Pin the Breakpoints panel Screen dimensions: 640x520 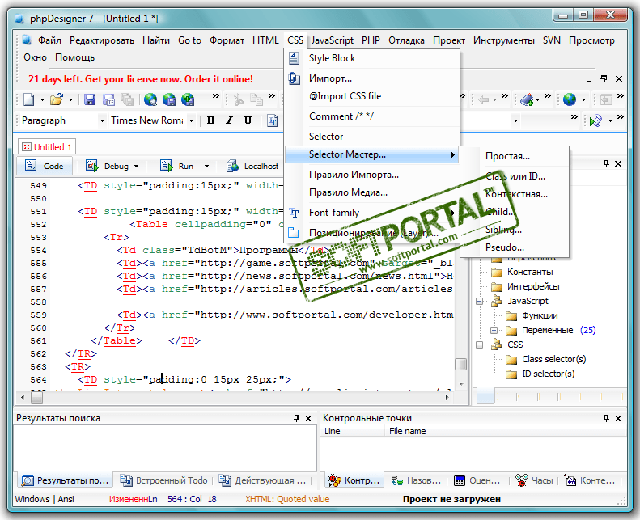[607, 418]
